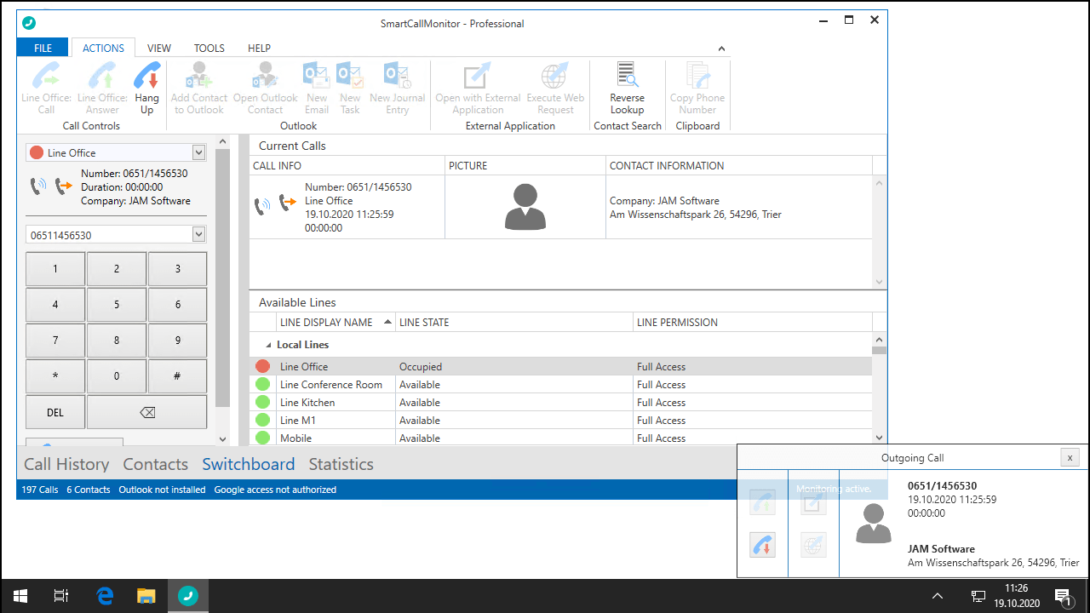Show hidden system tray icons
Viewport: 1090px width, 613px height.
pyautogui.click(x=938, y=596)
